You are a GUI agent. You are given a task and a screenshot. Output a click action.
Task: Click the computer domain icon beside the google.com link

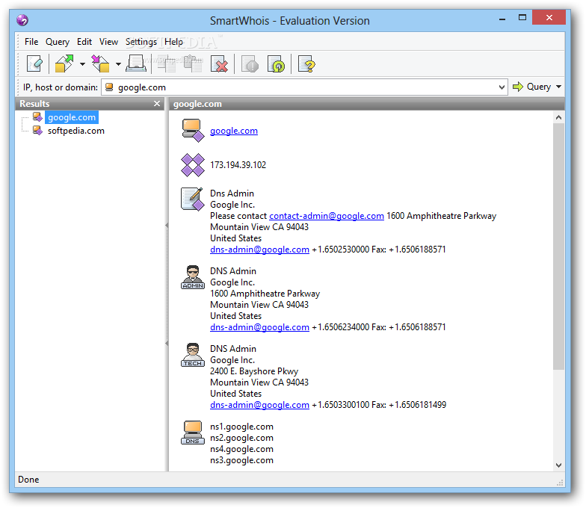coord(193,130)
